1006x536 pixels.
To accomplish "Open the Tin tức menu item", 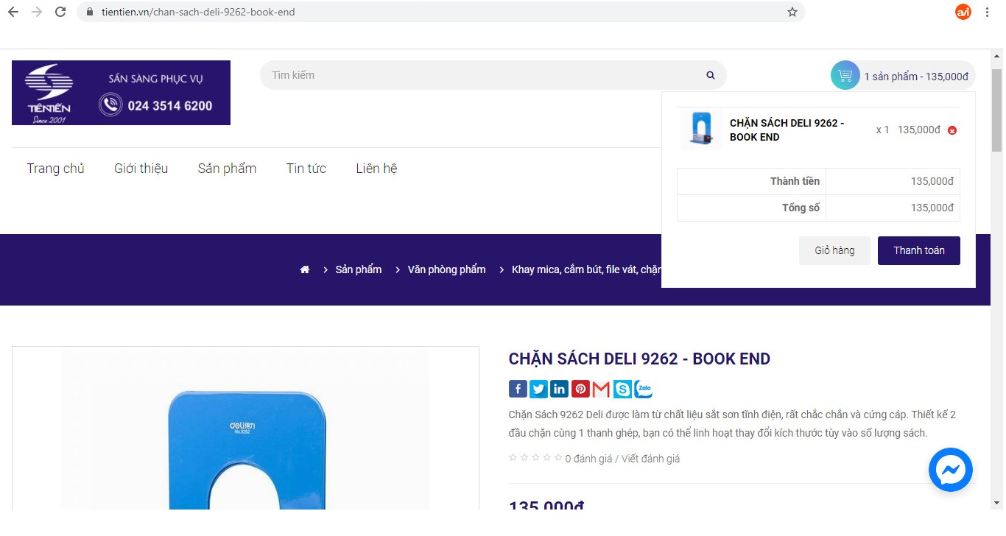I will point(306,169).
